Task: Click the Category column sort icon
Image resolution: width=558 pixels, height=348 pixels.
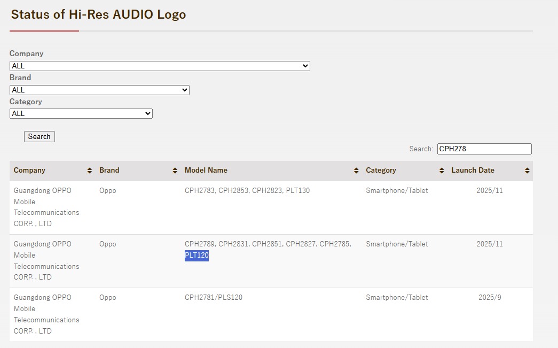Action: (x=442, y=171)
